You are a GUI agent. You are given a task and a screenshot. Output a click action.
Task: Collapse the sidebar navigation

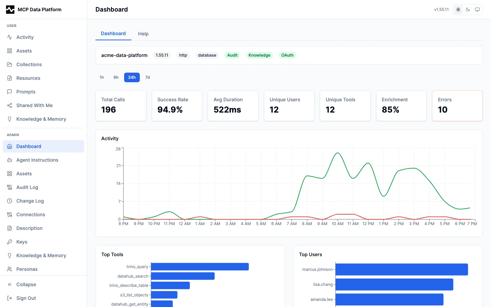coord(26,284)
